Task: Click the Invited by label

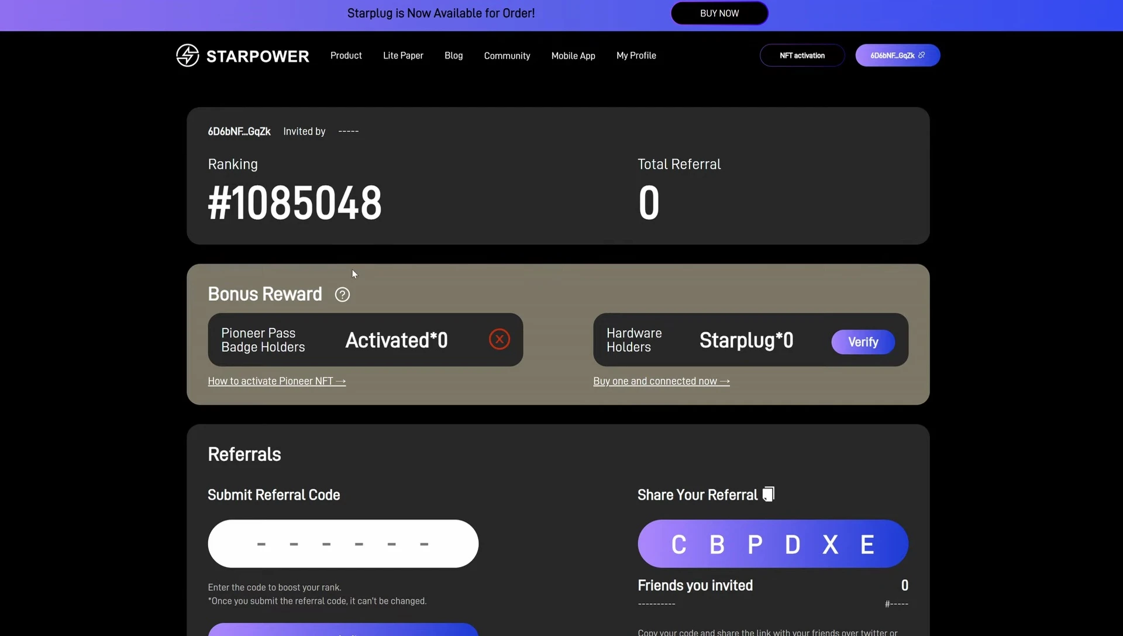Action: click(304, 132)
